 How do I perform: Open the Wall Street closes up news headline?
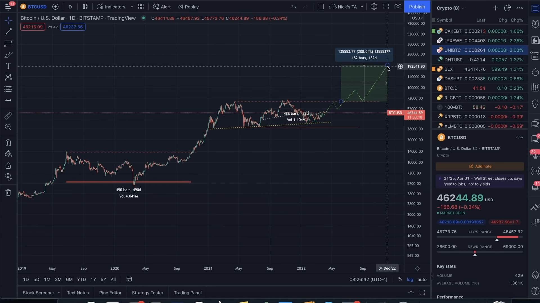pyautogui.click(x=480, y=181)
